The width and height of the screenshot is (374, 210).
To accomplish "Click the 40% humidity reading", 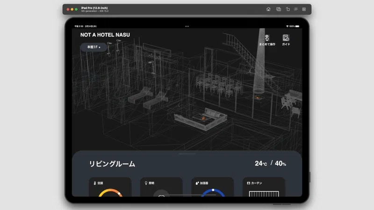I will [x=280, y=163].
